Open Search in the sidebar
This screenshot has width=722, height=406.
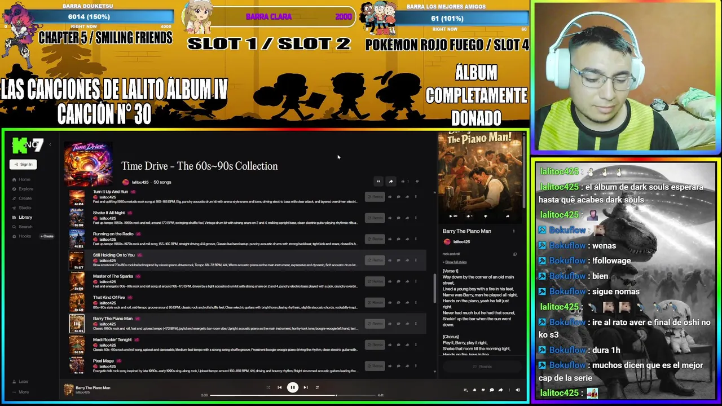tap(22, 227)
